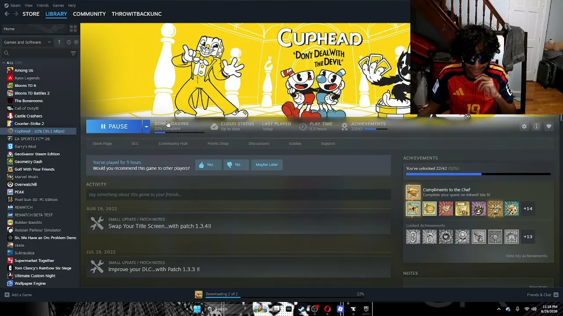Show Cuphead game info icon
563x316 pixels.
537,126
